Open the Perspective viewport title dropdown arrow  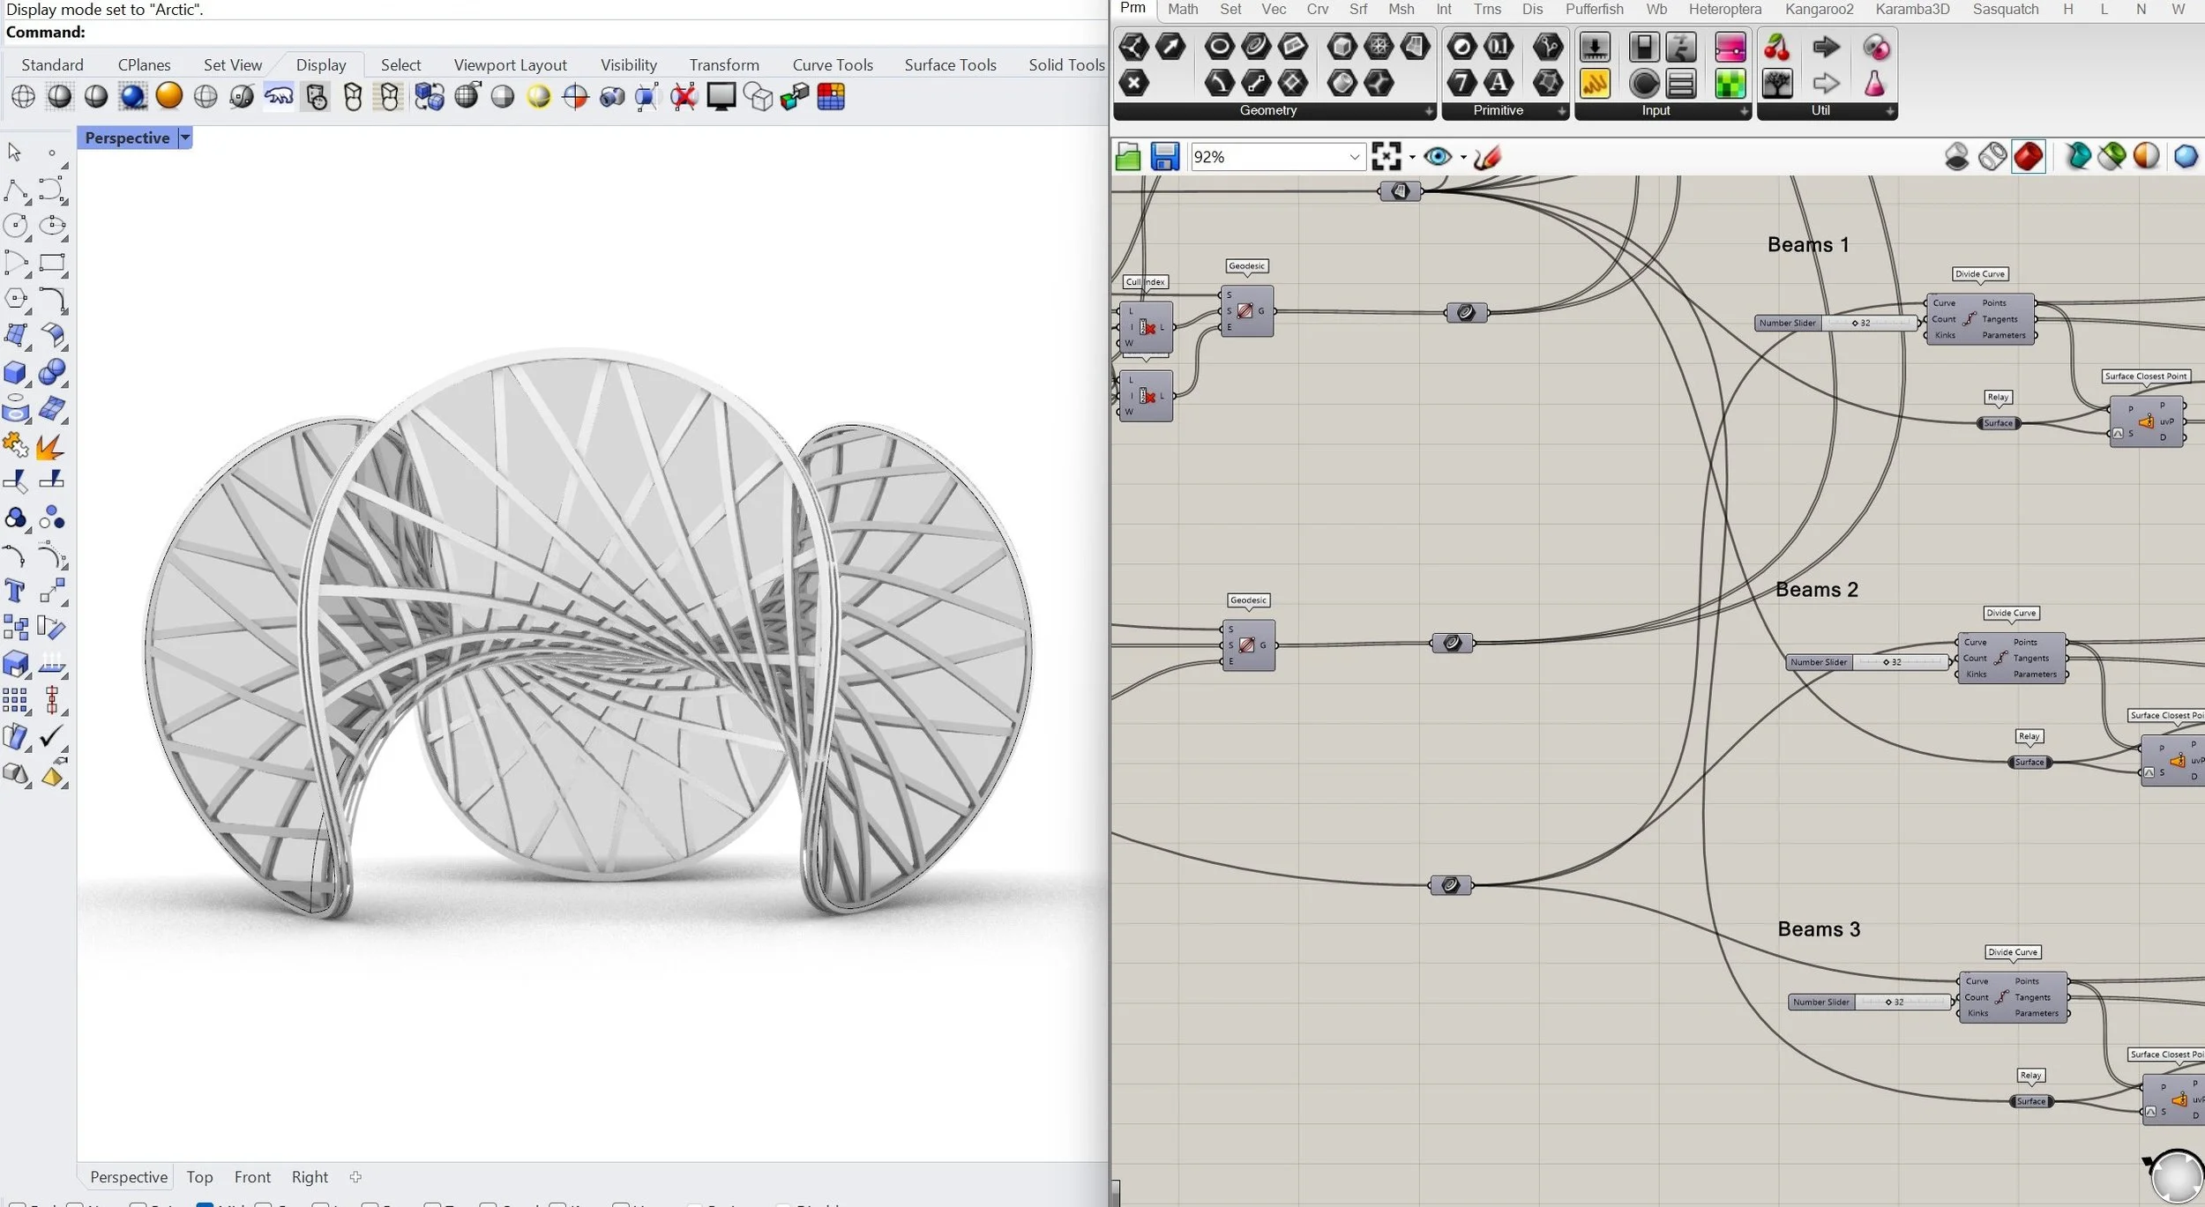click(185, 138)
